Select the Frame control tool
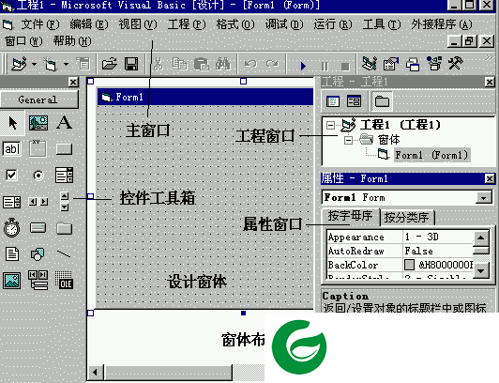This screenshot has width=499, height=383. click(38, 148)
